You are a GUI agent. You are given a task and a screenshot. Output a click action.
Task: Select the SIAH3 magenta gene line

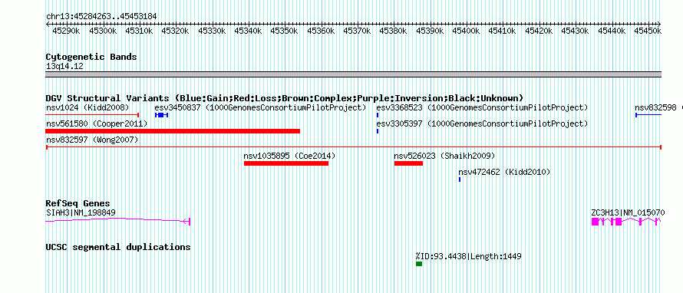pyautogui.click(x=118, y=221)
